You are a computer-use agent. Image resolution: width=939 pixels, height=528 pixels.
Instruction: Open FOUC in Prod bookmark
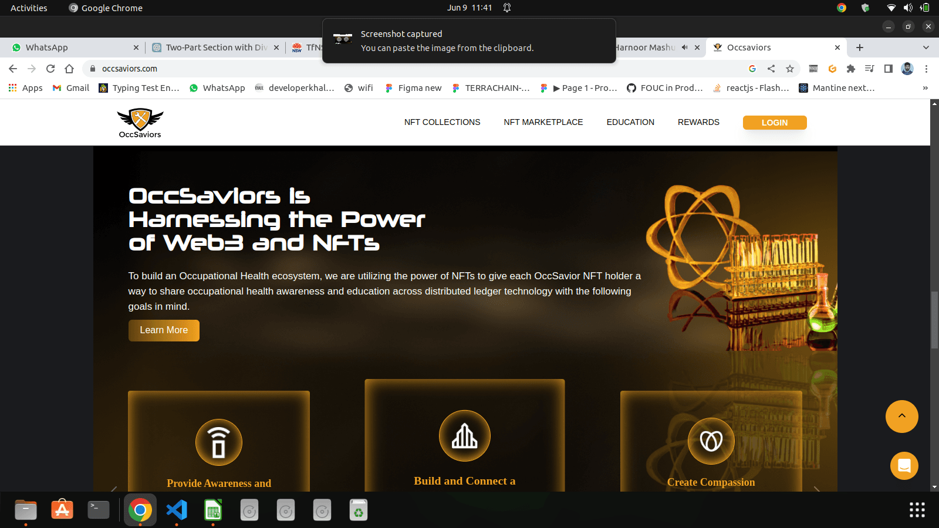(665, 88)
